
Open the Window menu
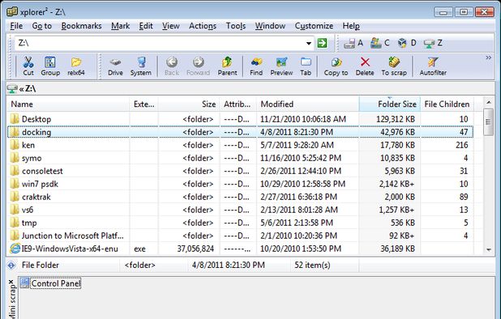(x=270, y=26)
